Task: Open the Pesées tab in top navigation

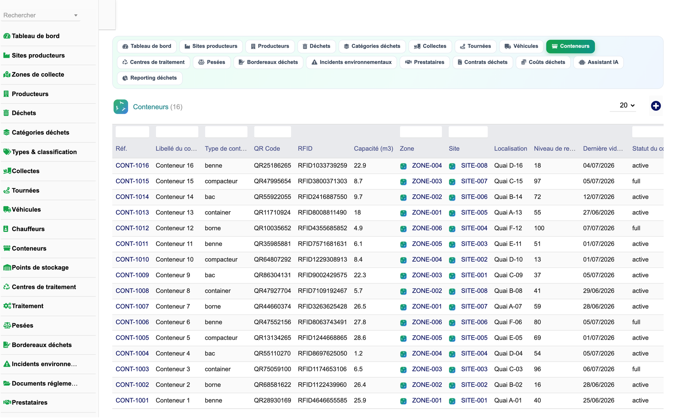Action: [x=211, y=62]
